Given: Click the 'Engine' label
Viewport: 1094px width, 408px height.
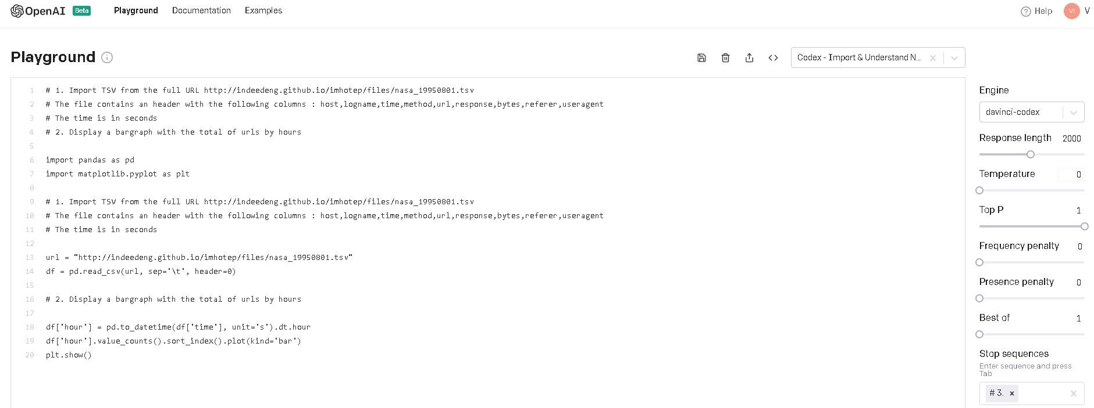Looking at the screenshot, I should (994, 90).
